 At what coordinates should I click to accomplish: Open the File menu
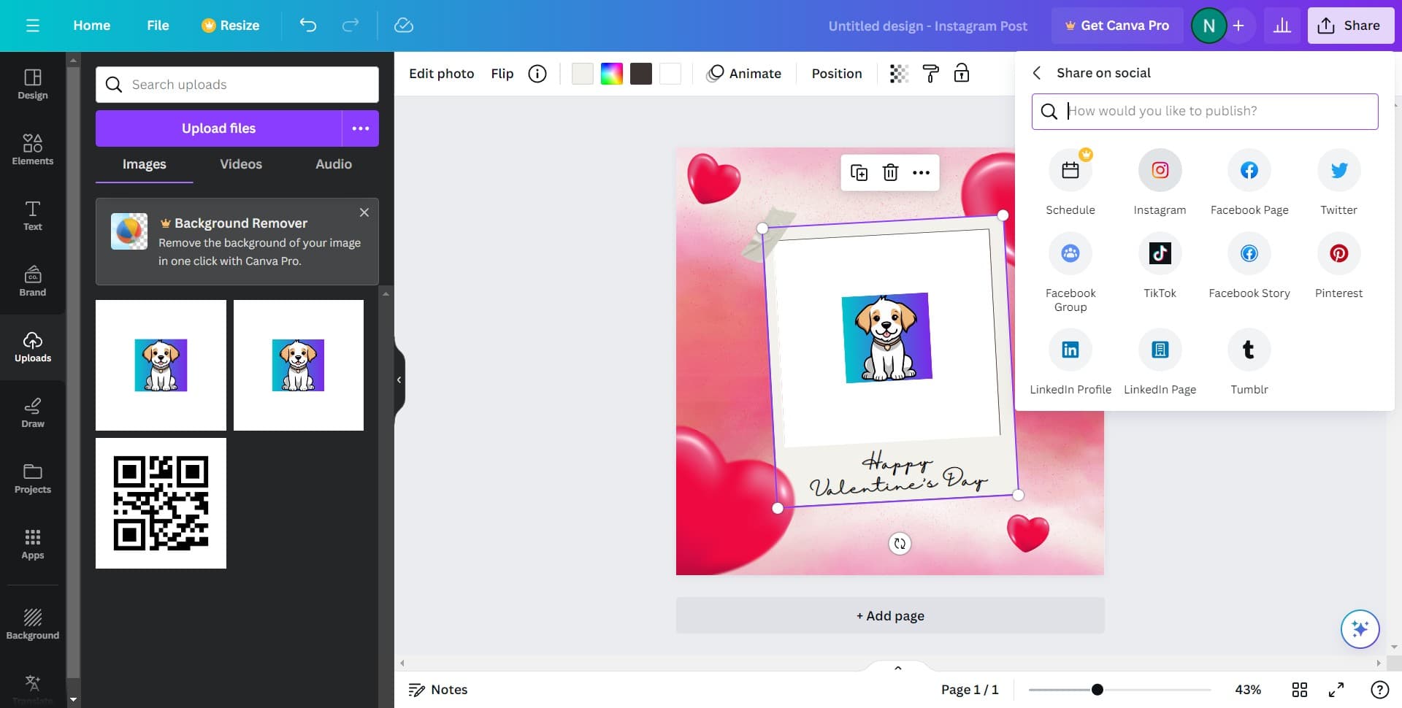point(158,25)
